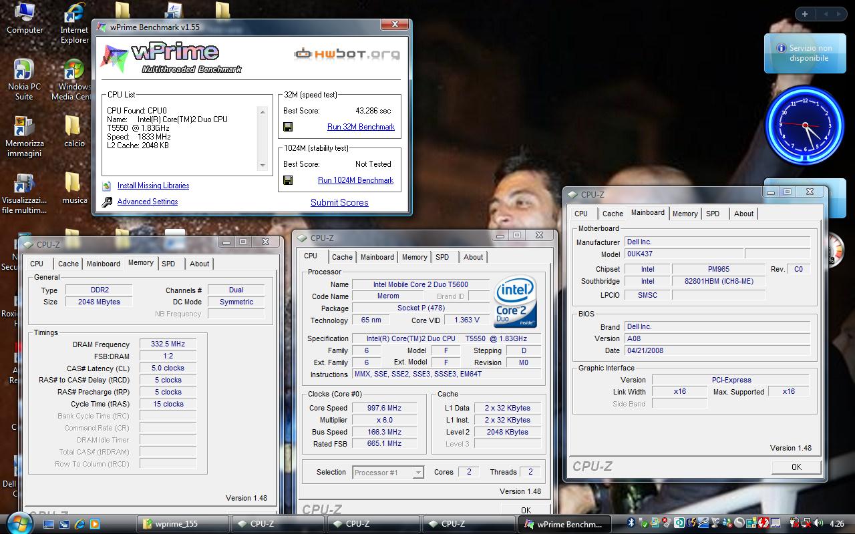The height and width of the screenshot is (534, 855).
Task: Open the calcio folder on the desktop
Action: point(74,131)
